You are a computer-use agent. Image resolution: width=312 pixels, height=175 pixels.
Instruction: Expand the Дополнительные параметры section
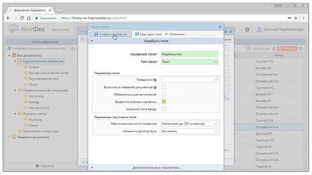coord(92,168)
